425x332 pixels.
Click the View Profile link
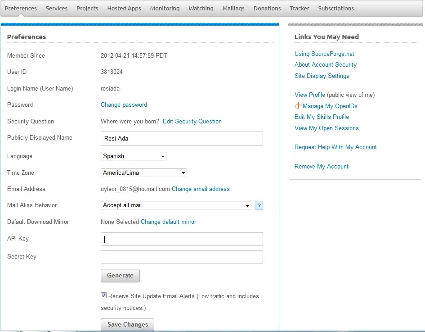[310, 95]
